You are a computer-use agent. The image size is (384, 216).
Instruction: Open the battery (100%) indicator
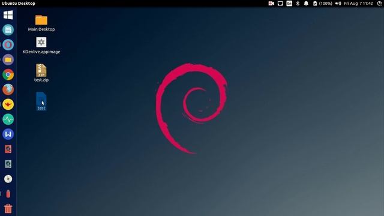(x=323, y=4)
